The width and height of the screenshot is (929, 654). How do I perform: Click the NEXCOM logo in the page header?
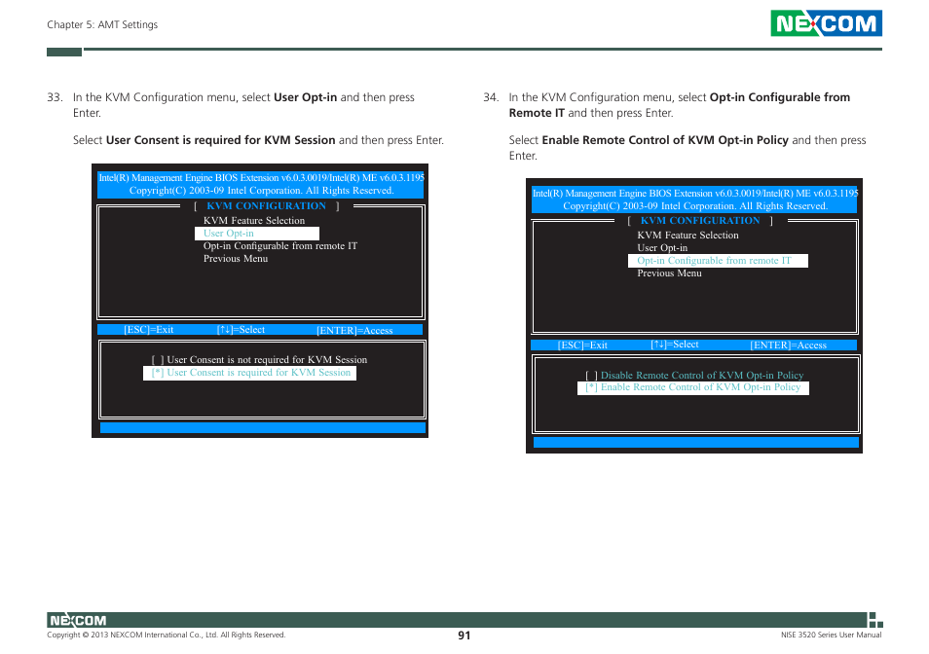pos(826,23)
